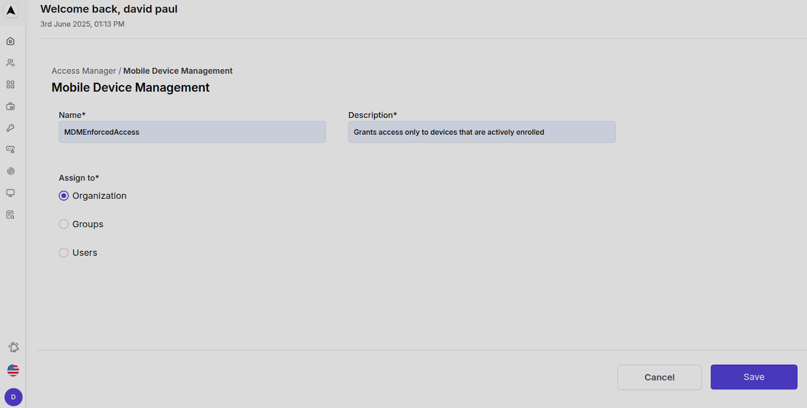Open the Home dashboard from the sidebar

(x=10, y=41)
